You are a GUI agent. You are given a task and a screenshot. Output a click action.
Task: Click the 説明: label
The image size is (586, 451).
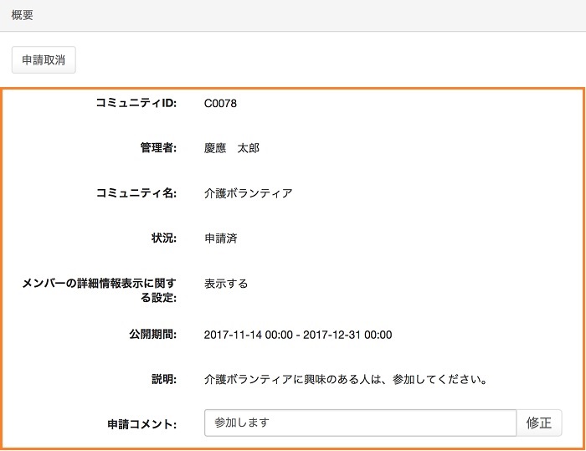pyautogui.click(x=163, y=379)
